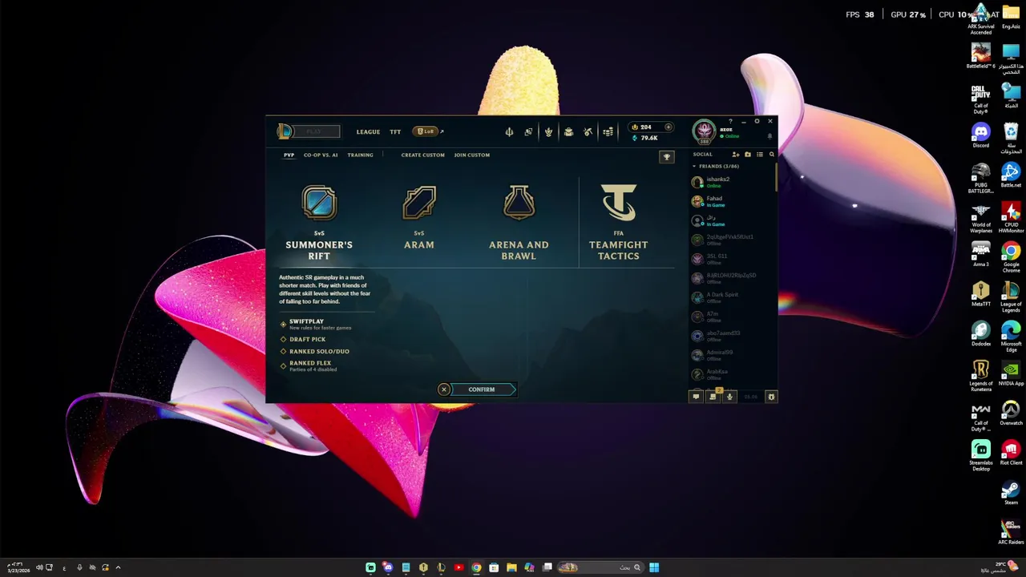Click the League of Legends logo
The height and width of the screenshot is (577, 1026).
coord(285,131)
